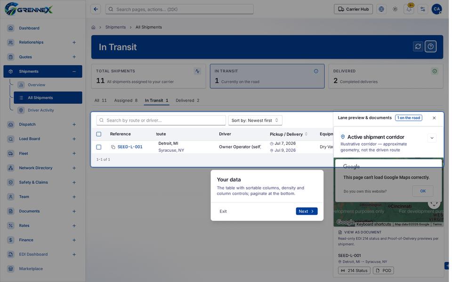
Task: Open the settings sliders icon in header
Action: tap(423, 9)
